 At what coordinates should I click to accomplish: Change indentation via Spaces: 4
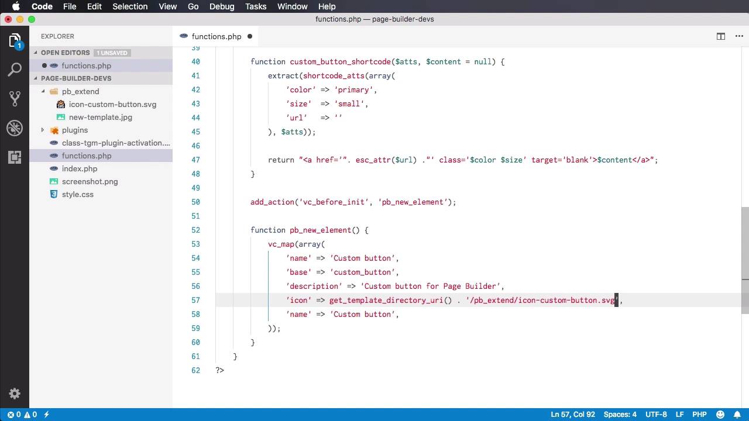click(x=620, y=415)
